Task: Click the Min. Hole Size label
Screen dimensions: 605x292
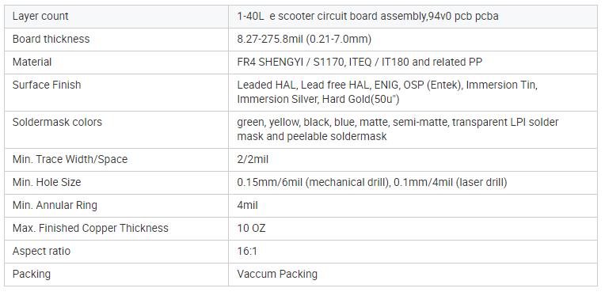Action: (47, 182)
